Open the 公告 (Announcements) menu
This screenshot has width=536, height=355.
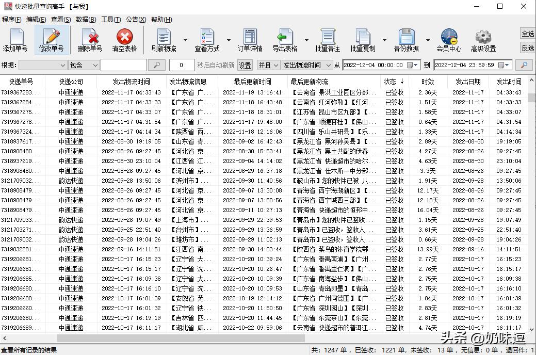(136, 19)
